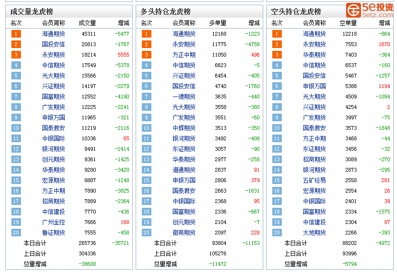Click daily total 265736
This screenshot has height=272, width=397.
[88, 243]
